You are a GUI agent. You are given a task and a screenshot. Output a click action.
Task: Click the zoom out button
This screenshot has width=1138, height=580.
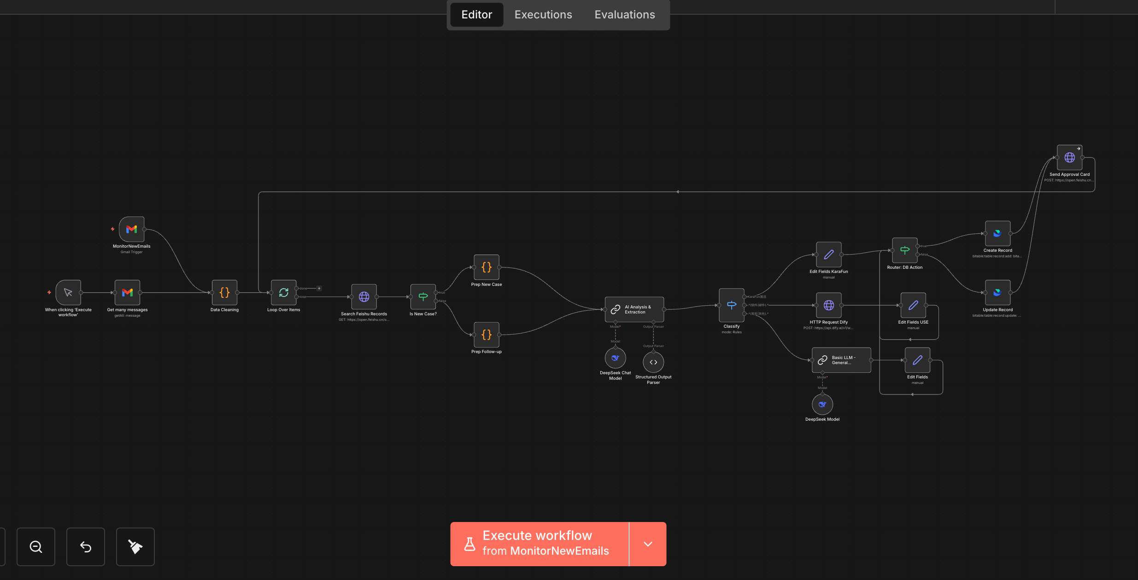pyautogui.click(x=36, y=547)
